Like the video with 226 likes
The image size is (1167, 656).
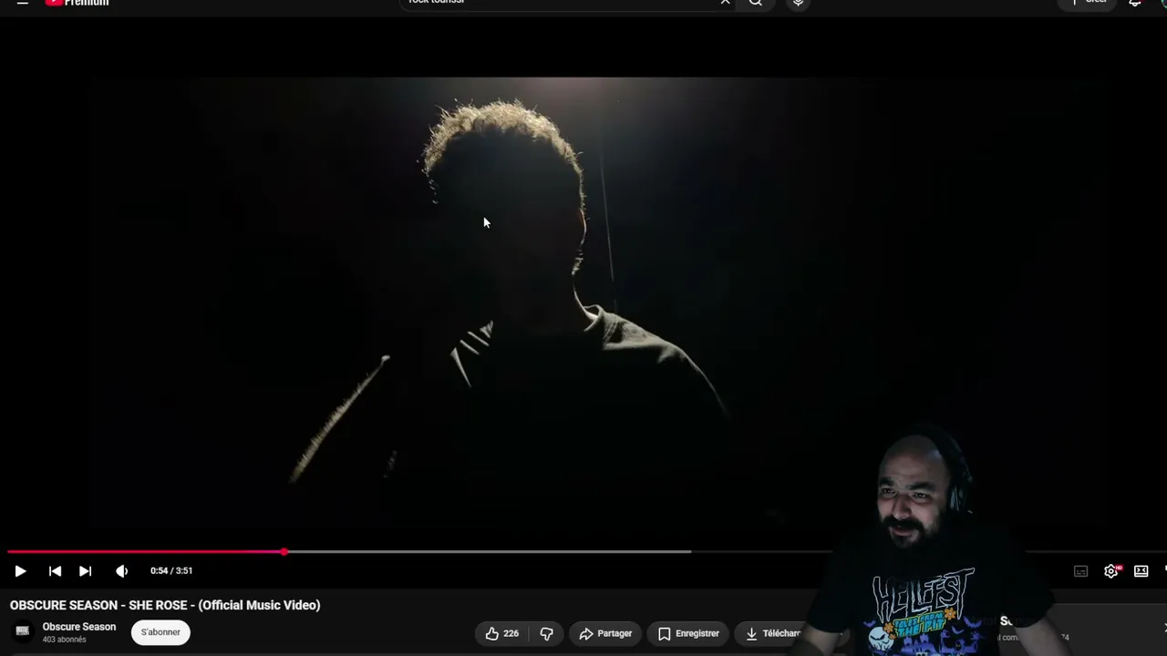(x=501, y=633)
